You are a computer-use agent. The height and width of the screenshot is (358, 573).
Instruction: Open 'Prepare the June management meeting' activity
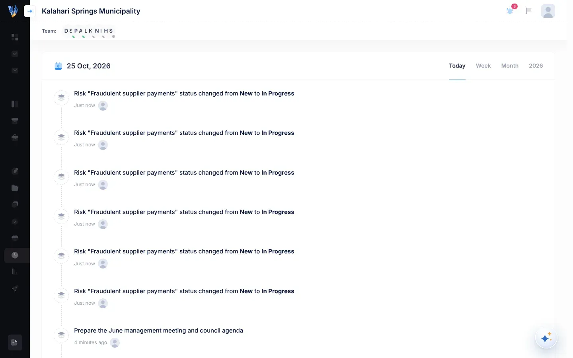(158, 331)
